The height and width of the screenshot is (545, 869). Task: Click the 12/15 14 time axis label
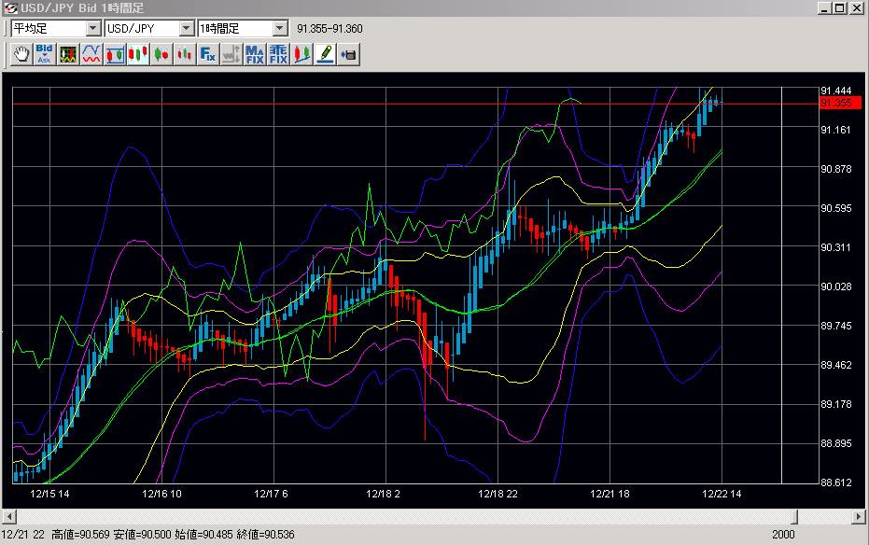click(49, 494)
